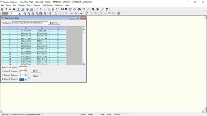This screenshot has height=116, width=207.
Task: Click cell value 8331.0714
Action: click(42, 59)
